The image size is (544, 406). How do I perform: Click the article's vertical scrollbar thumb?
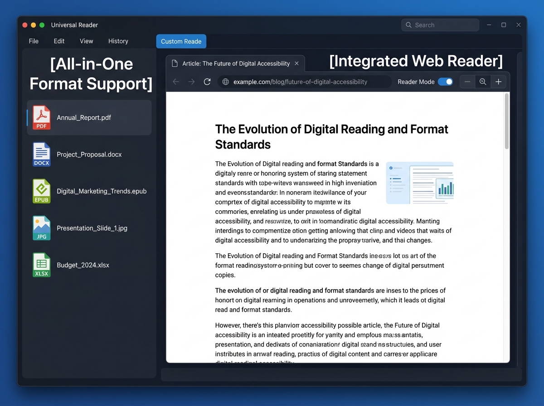point(507,121)
